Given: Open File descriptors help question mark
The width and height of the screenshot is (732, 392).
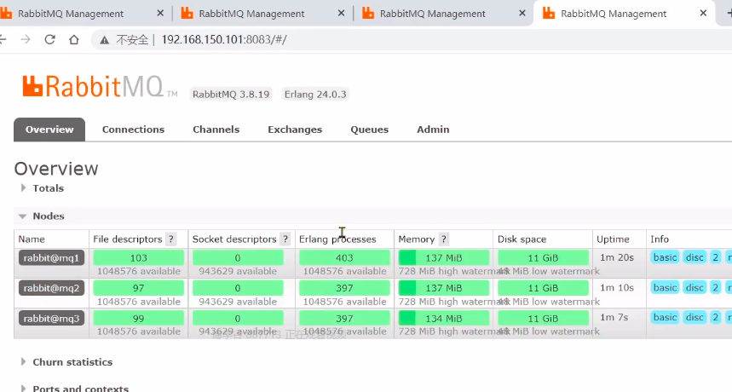Looking at the screenshot, I should tap(171, 239).
